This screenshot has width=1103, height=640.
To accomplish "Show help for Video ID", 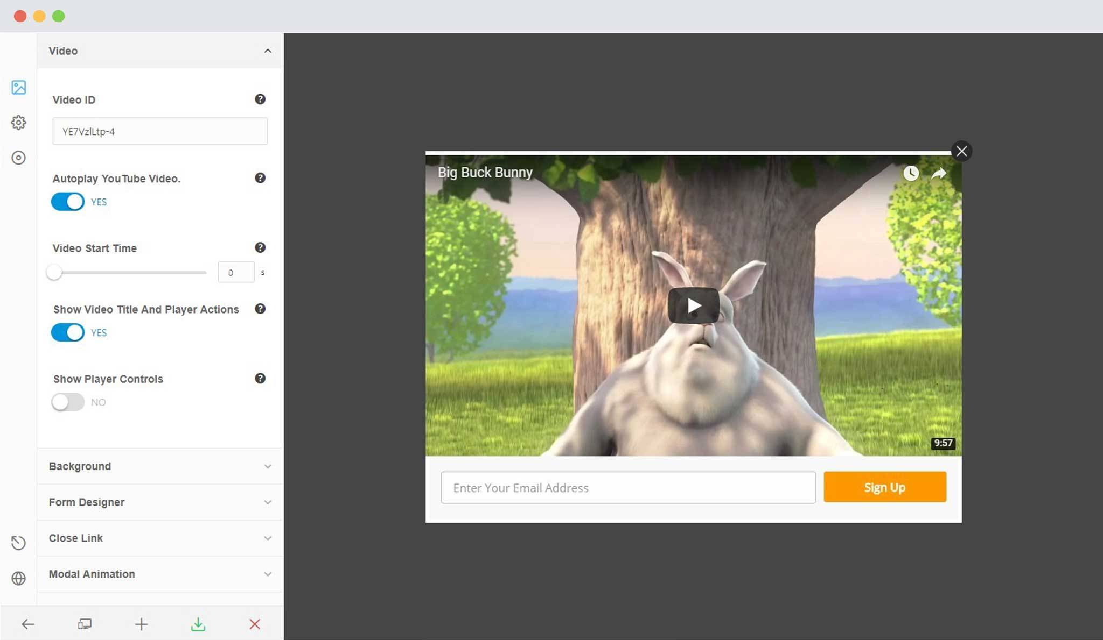I will [x=260, y=99].
